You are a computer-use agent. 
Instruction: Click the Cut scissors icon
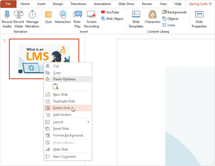48,66
